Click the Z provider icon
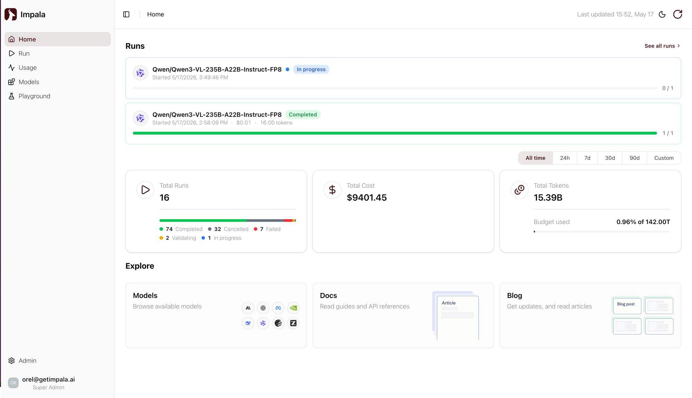Image resolution: width=692 pixels, height=398 pixels. [293, 323]
